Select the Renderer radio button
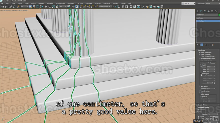Viewport: 220px width, 123px height. pos(209,63)
